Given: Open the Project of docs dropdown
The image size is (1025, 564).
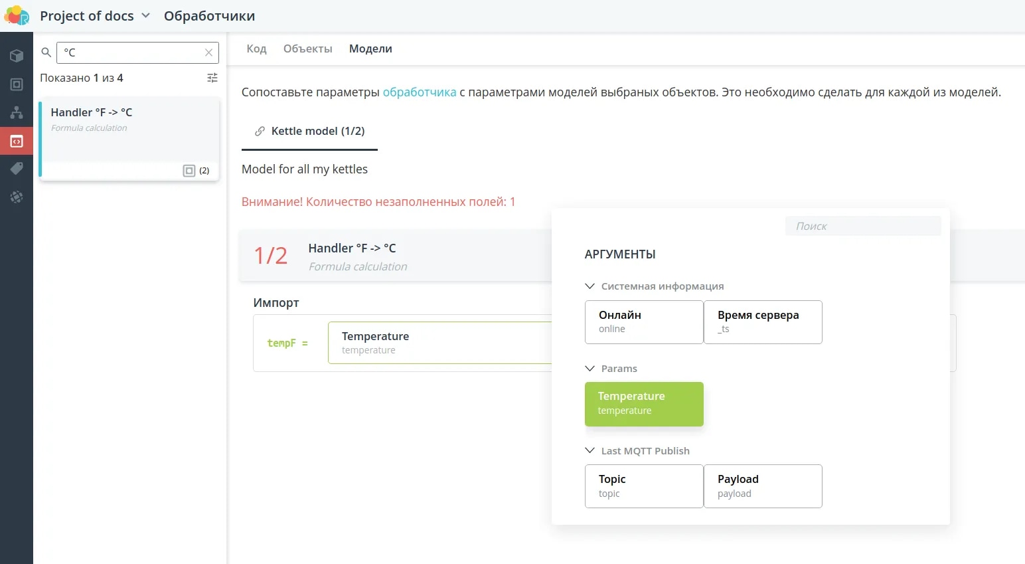Looking at the screenshot, I should (x=95, y=16).
